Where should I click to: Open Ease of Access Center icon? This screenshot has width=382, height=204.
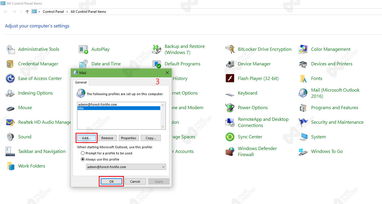pos(11,79)
